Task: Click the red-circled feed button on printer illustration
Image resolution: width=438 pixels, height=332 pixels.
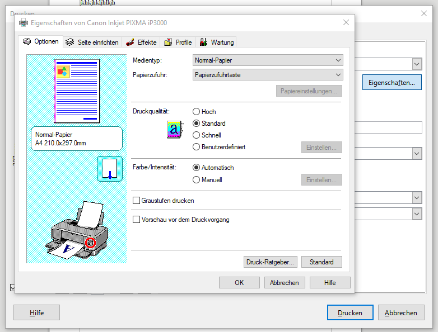Action: (90, 243)
